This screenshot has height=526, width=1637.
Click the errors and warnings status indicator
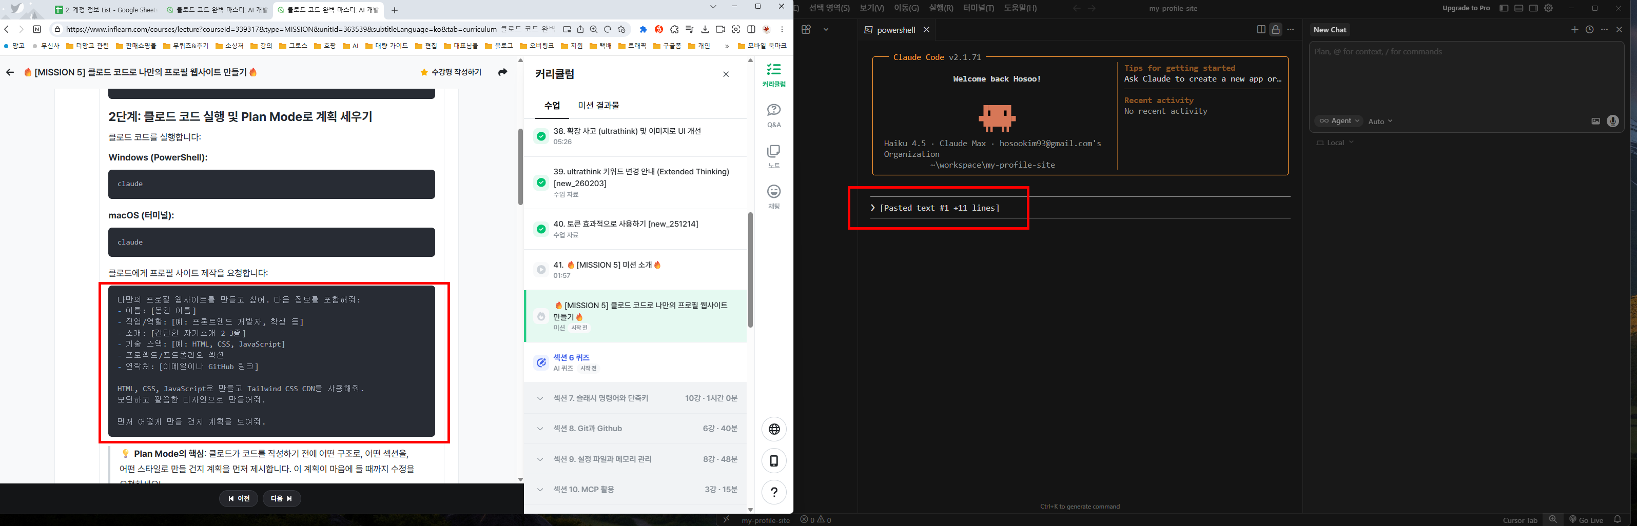816,520
